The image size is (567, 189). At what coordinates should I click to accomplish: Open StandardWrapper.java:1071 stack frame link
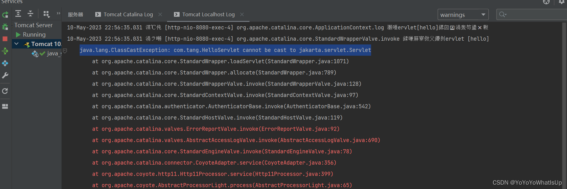coord(307,61)
